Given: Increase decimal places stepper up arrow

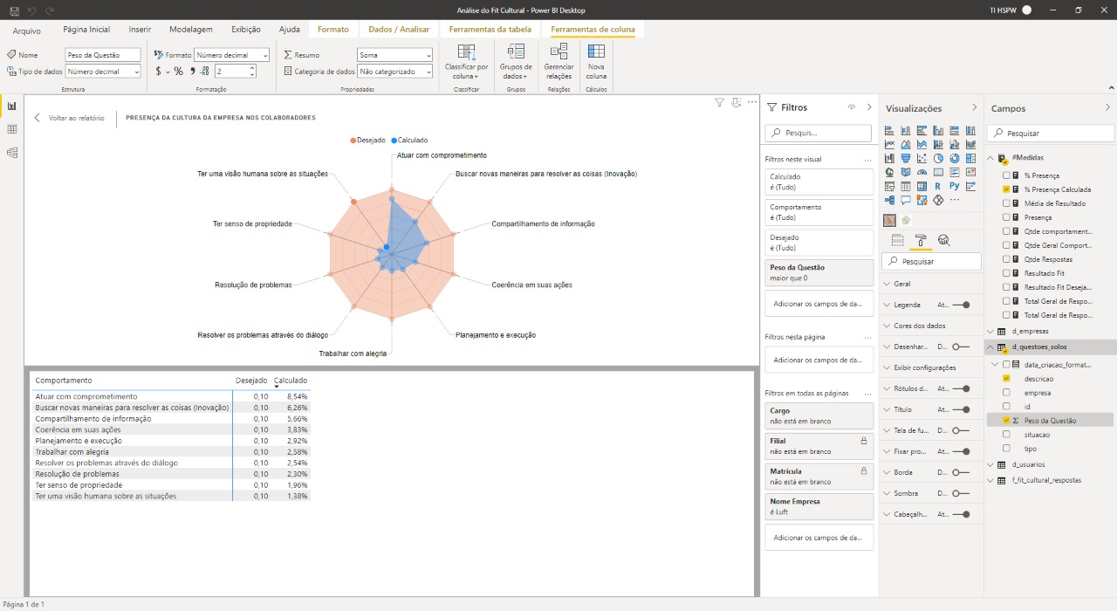Looking at the screenshot, I should [x=251, y=69].
